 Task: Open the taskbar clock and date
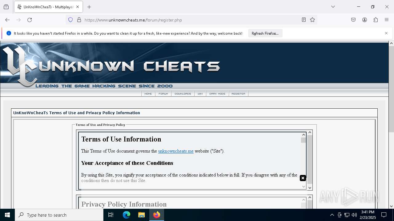point(368,215)
